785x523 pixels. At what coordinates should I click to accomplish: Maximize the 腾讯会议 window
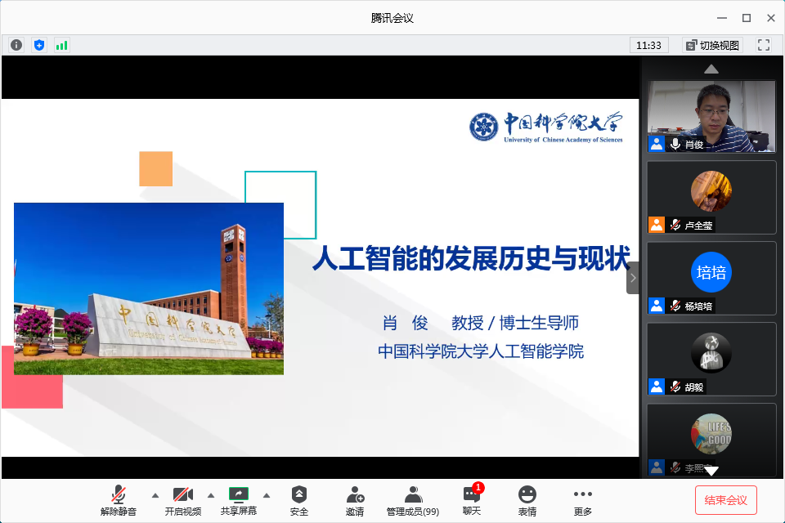(747, 18)
